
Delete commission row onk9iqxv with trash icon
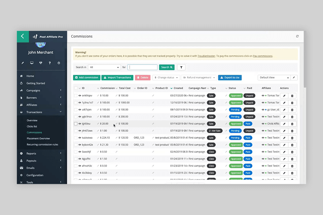(x=292, y=96)
